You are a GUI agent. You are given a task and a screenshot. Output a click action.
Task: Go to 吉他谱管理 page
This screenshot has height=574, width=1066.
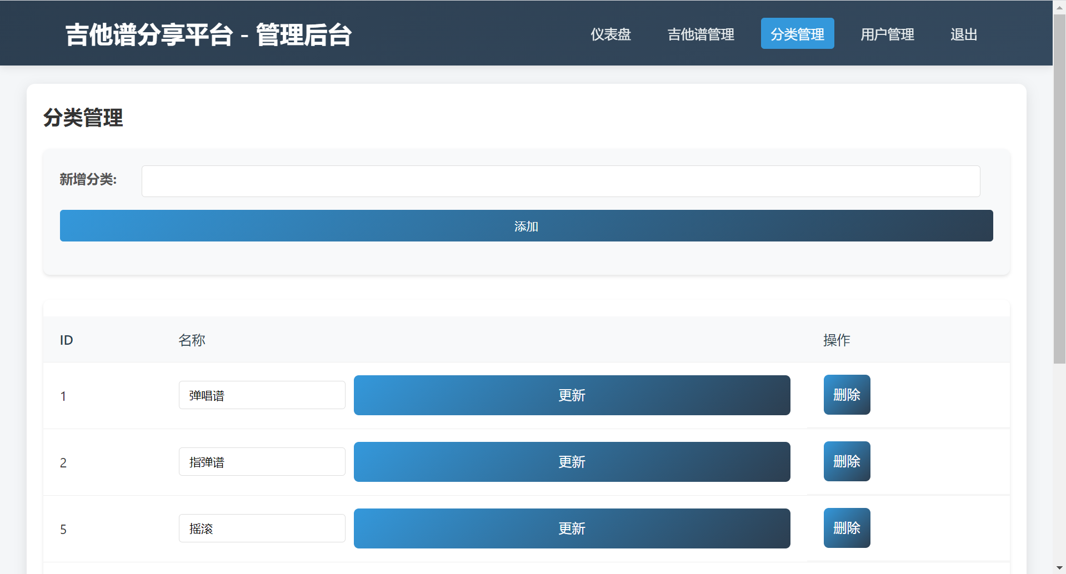point(700,34)
